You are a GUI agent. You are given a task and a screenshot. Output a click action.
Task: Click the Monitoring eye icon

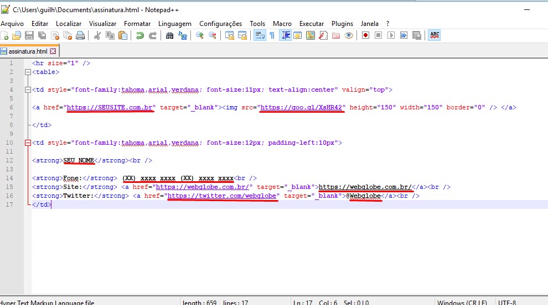coord(348,35)
